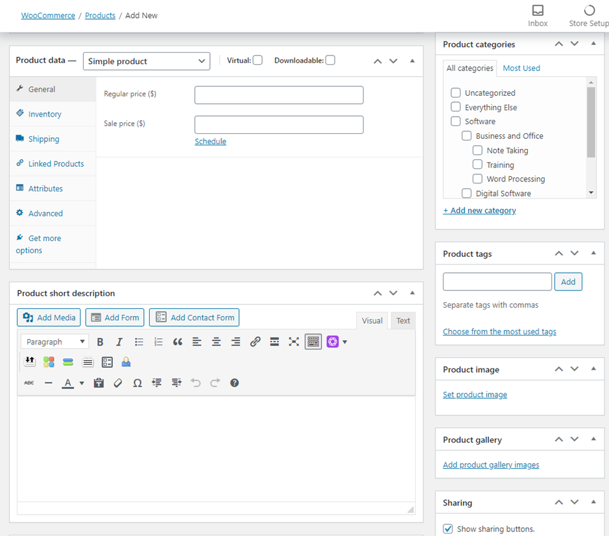Click the Add tag button
The image size is (609, 536).
[568, 282]
